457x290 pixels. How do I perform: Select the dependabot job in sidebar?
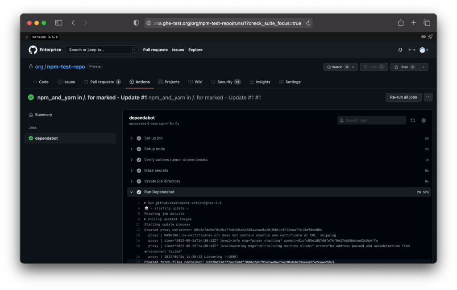70,138
